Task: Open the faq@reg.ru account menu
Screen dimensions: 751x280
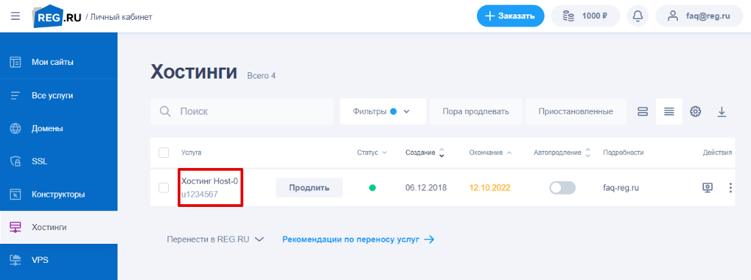Action: coord(699,16)
